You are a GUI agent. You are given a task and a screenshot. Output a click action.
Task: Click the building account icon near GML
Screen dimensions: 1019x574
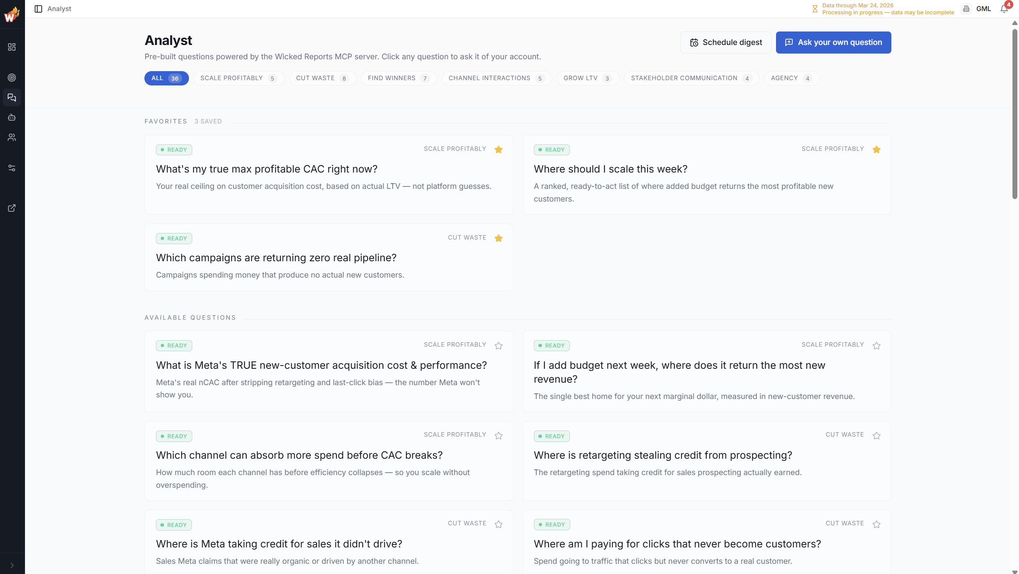[x=966, y=9]
